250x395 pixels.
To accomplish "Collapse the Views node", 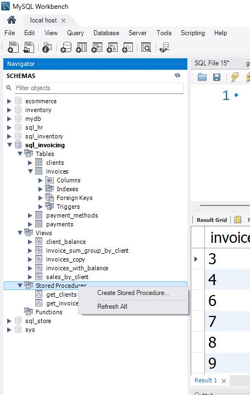I will click(20, 233).
